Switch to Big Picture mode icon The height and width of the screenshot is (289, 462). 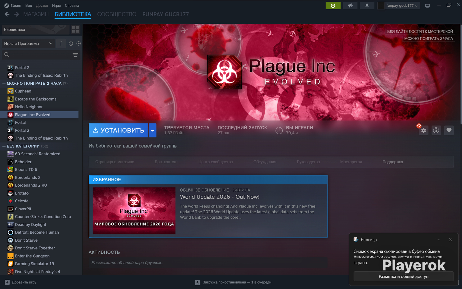point(428,5)
